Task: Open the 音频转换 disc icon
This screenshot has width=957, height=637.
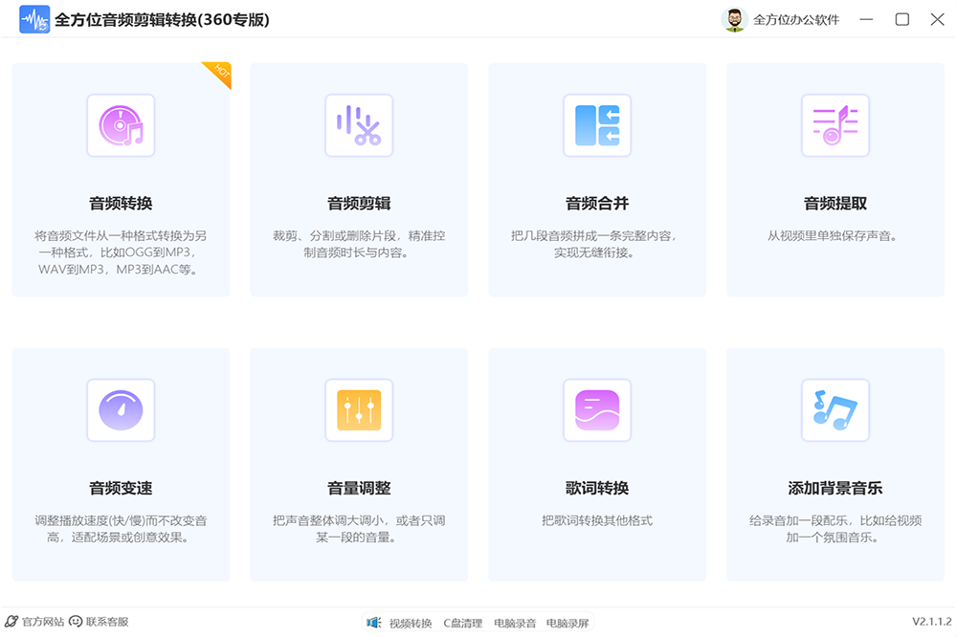Action: click(121, 125)
